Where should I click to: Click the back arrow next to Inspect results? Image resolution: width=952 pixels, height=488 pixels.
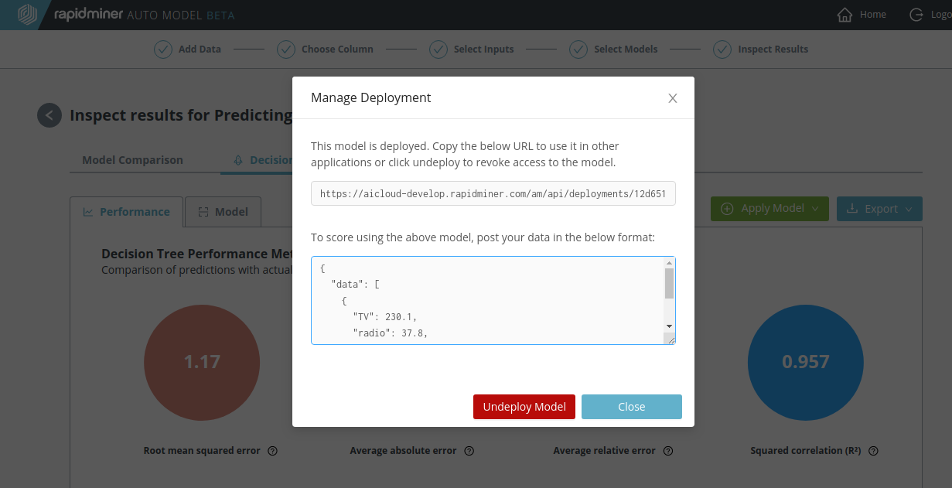pyautogui.click(x=49, y=115)
